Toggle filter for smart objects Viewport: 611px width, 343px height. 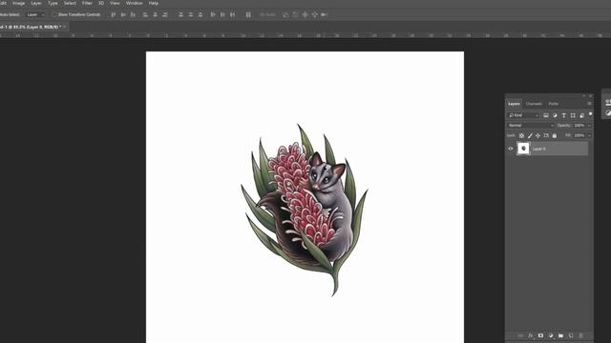tap(582, 115)
